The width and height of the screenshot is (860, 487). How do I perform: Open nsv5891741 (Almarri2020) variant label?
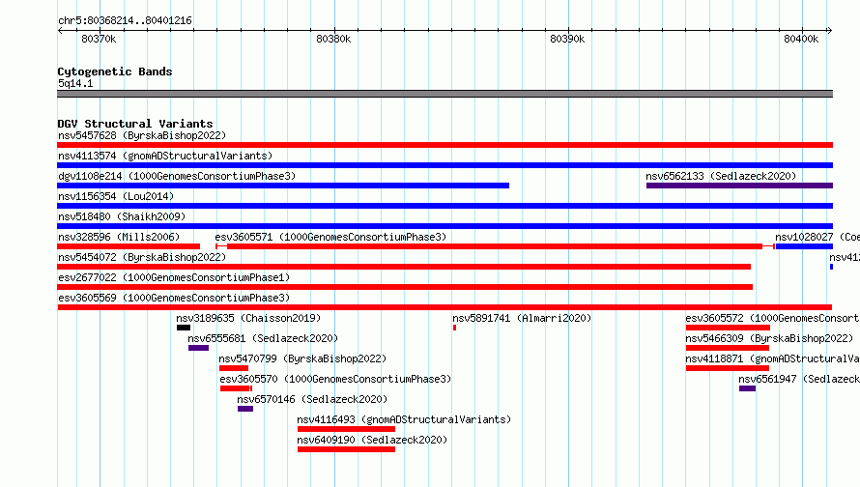(x=522, y=318)
